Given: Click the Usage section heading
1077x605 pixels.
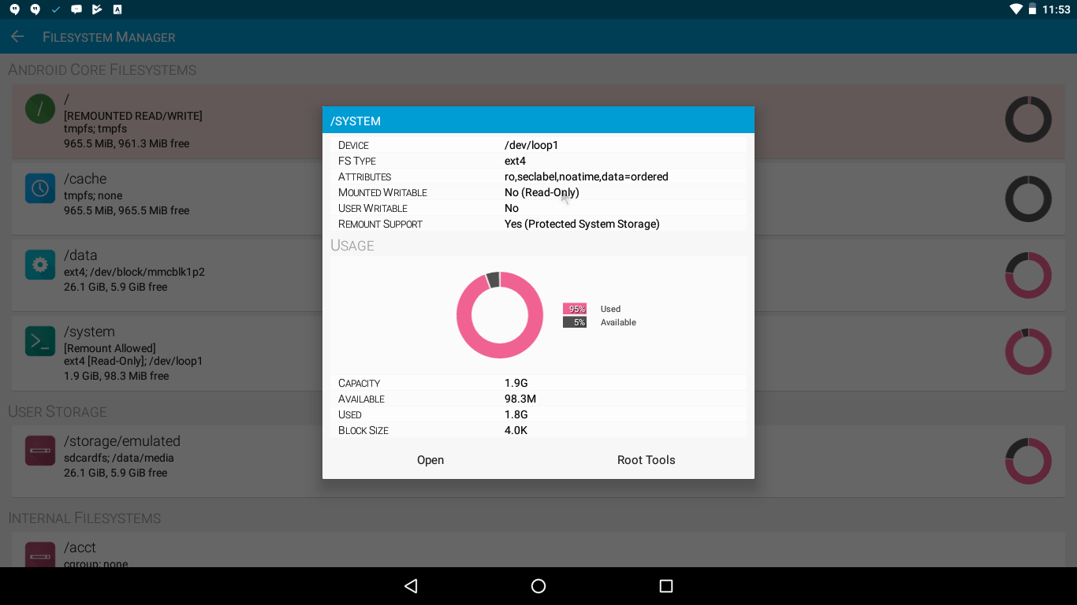Looking at the screenshot, I should coord(352,245).
